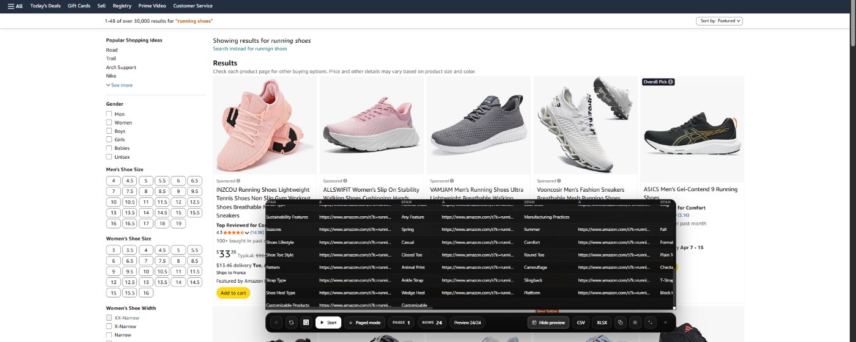Export data as XLSX
856x342 pixels.
pos(602,322)
